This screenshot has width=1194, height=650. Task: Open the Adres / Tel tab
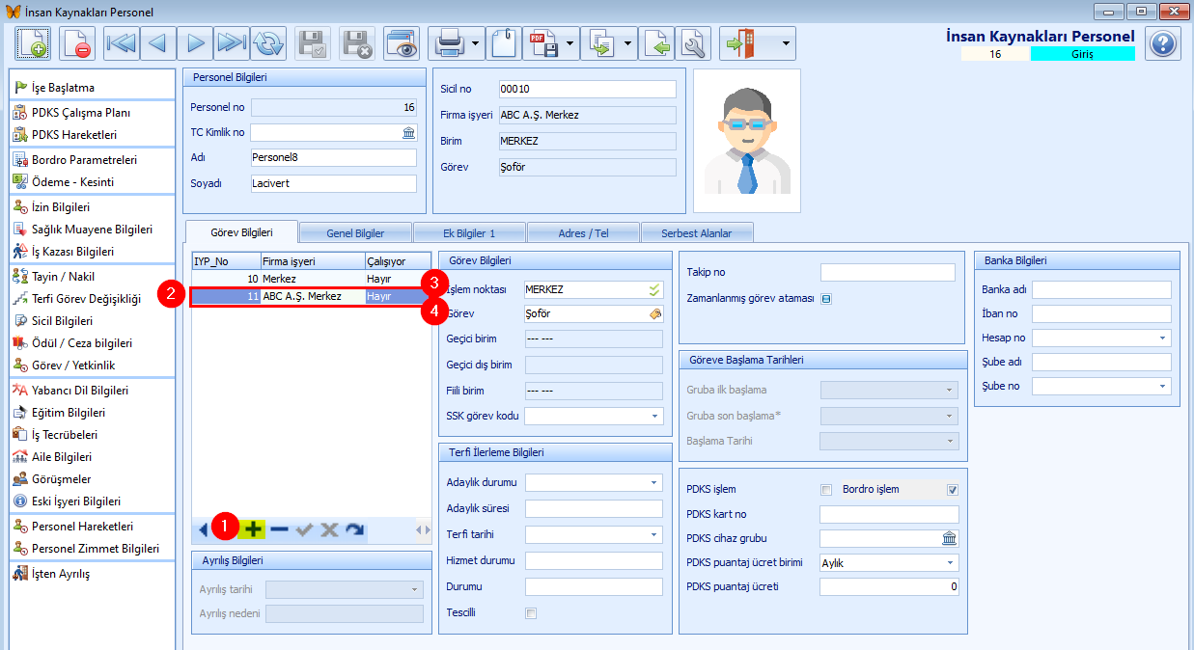(x=583, y=232)
